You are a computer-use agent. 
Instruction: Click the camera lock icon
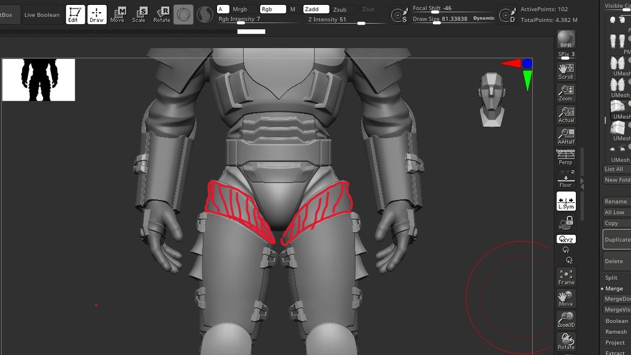[x=566, y=223]
